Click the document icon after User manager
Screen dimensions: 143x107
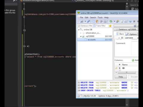[122, 21]
